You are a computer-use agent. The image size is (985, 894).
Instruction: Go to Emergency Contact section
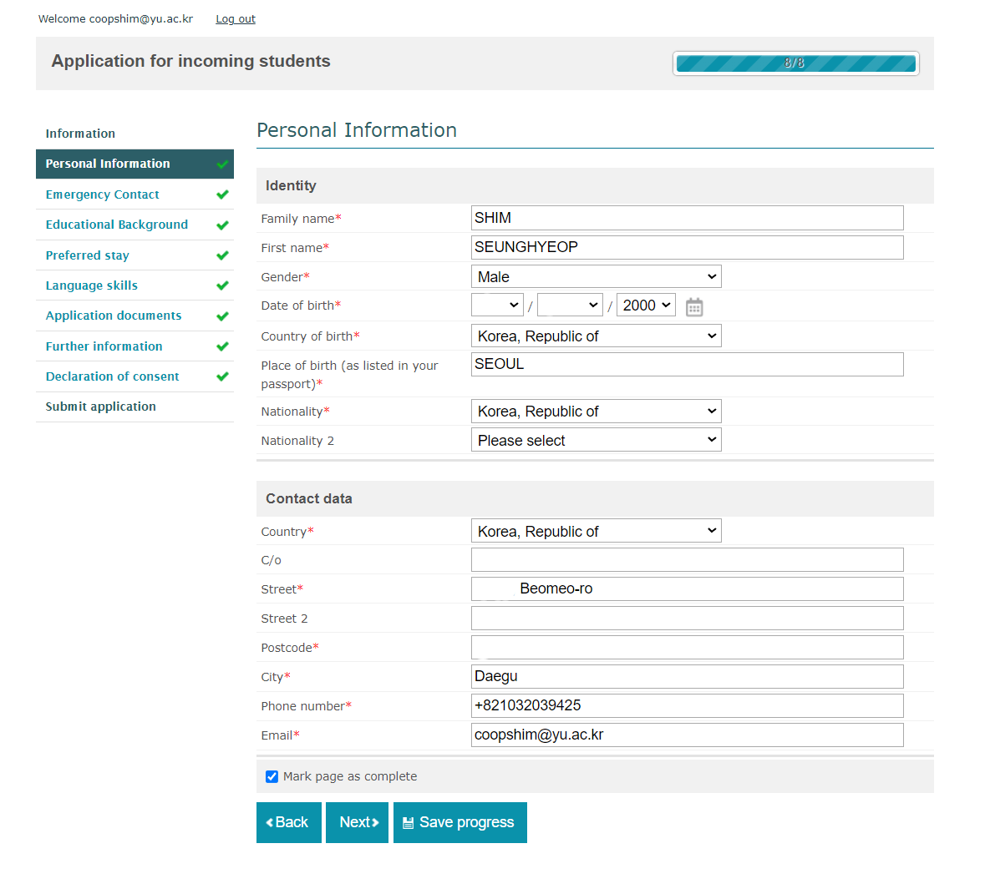(102, 194)
